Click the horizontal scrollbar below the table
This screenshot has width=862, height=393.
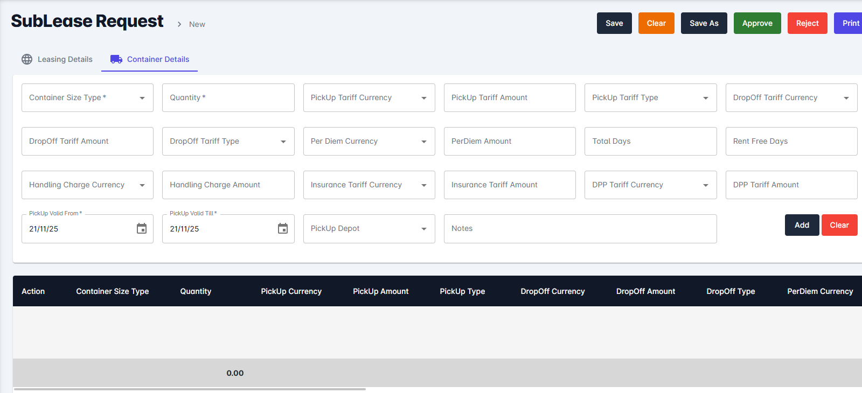190,389
